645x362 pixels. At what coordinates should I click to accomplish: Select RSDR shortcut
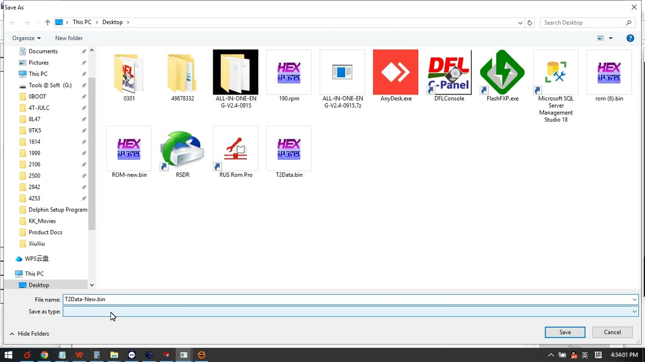point(182,152)
